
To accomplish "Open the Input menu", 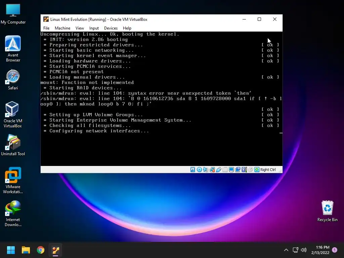I will (94, 28).
